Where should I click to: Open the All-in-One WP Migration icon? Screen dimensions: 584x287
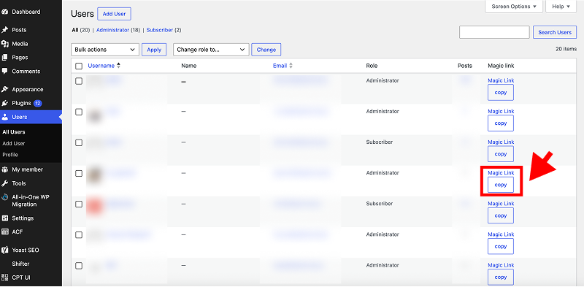tap(5, 197)
